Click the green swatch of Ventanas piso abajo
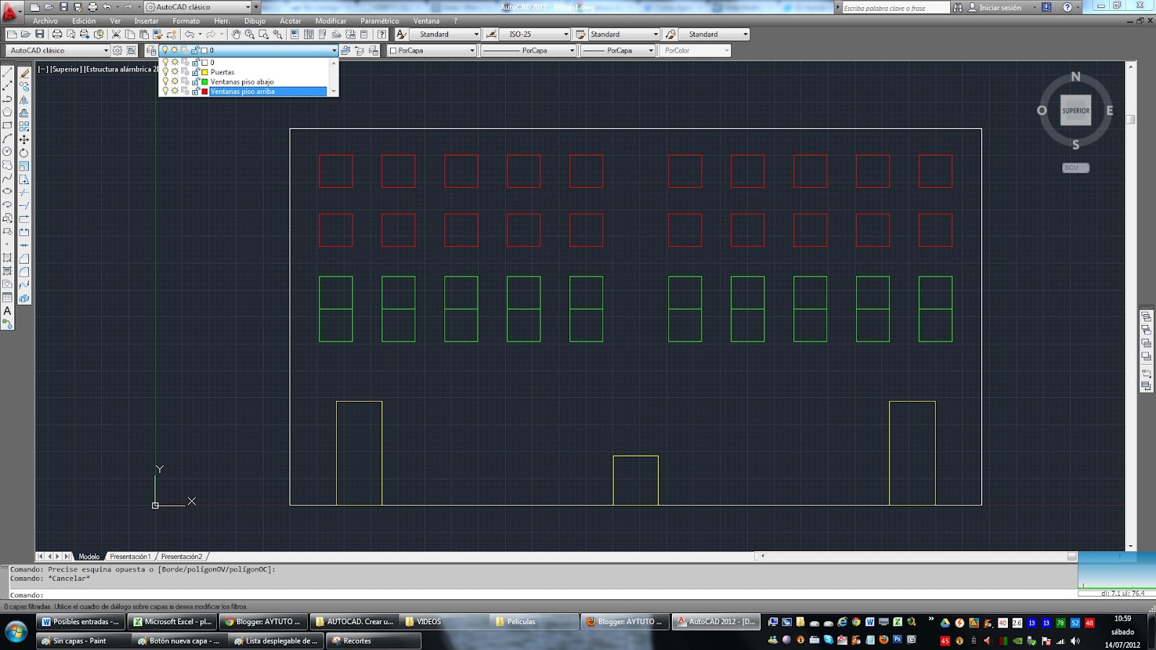Image resolution: width=1156 pixels, height=650 pixels. [x=204, y=82]
